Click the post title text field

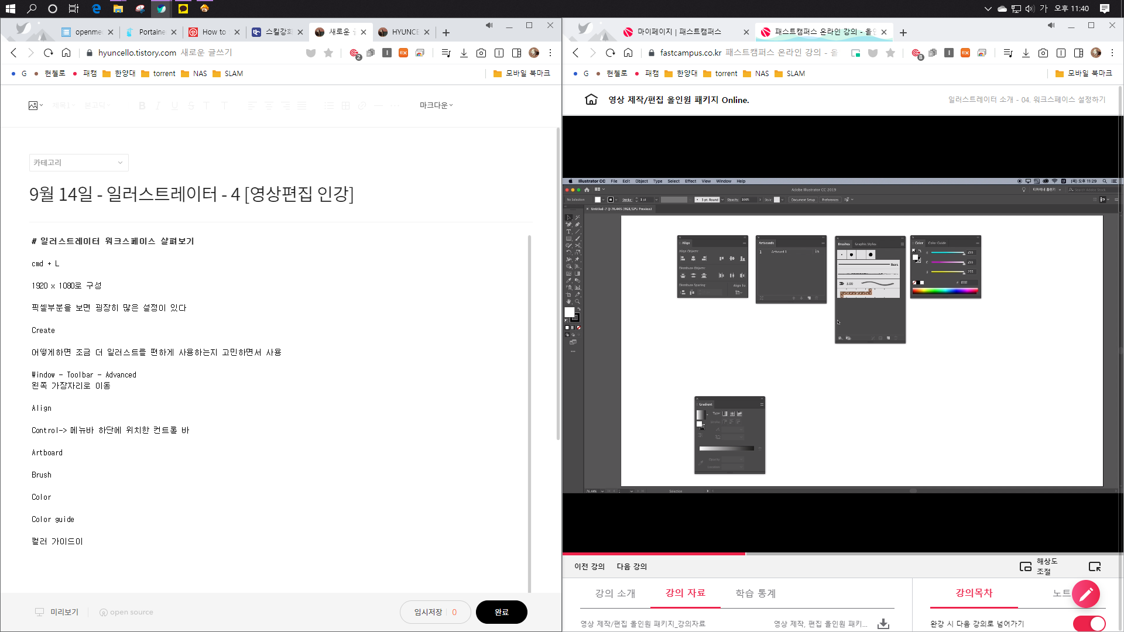191,194
